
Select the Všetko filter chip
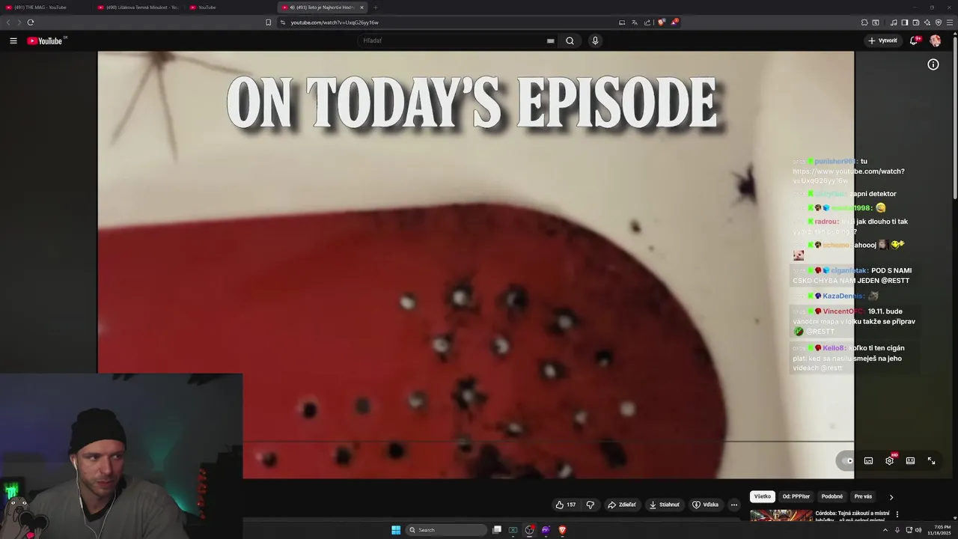(762, 496)
